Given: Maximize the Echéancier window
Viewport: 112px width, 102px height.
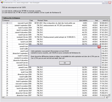Looking at the screenshot, I should coord(107,2).
